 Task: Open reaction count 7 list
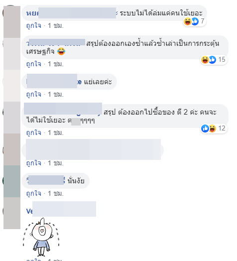(x=202, y=21)
